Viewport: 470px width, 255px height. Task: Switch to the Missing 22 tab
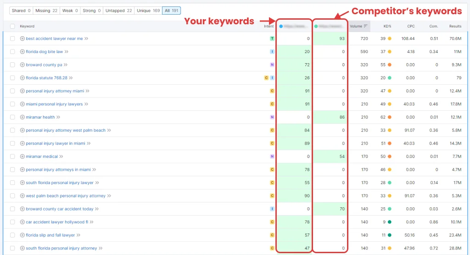coord(46,11)
